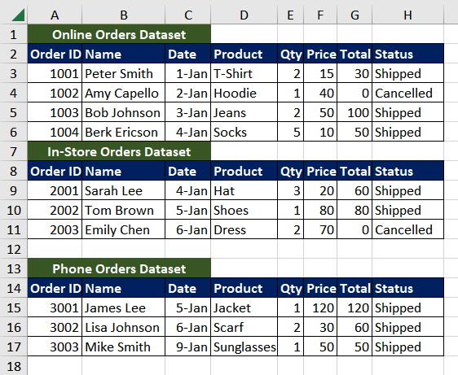Click the In-Store Orders Dataset title cell
458x375 pixels.
point(119,151)
